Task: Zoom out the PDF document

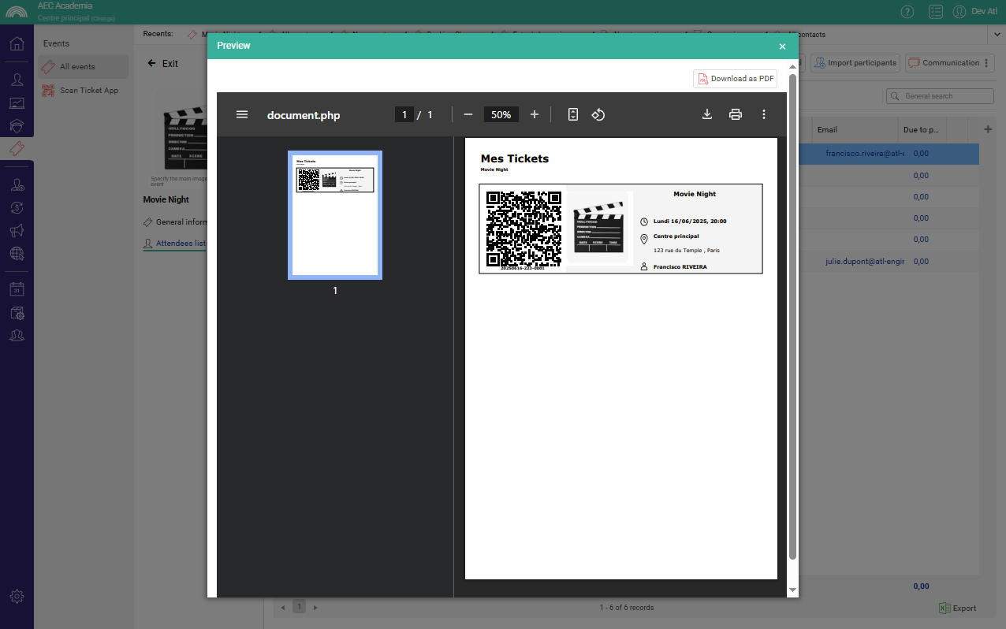Action: tap(468, 114)
